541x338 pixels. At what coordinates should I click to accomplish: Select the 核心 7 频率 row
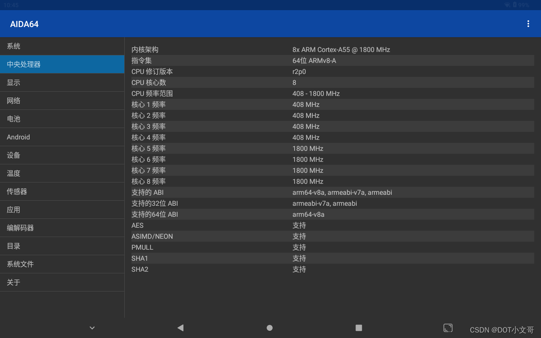(x=333, y=170)
